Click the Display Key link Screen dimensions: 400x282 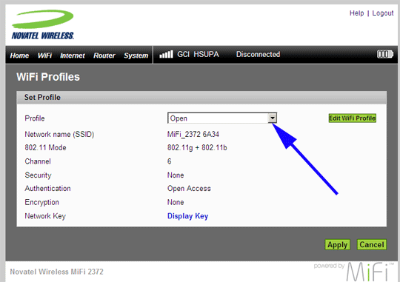[x=187, y=216]
